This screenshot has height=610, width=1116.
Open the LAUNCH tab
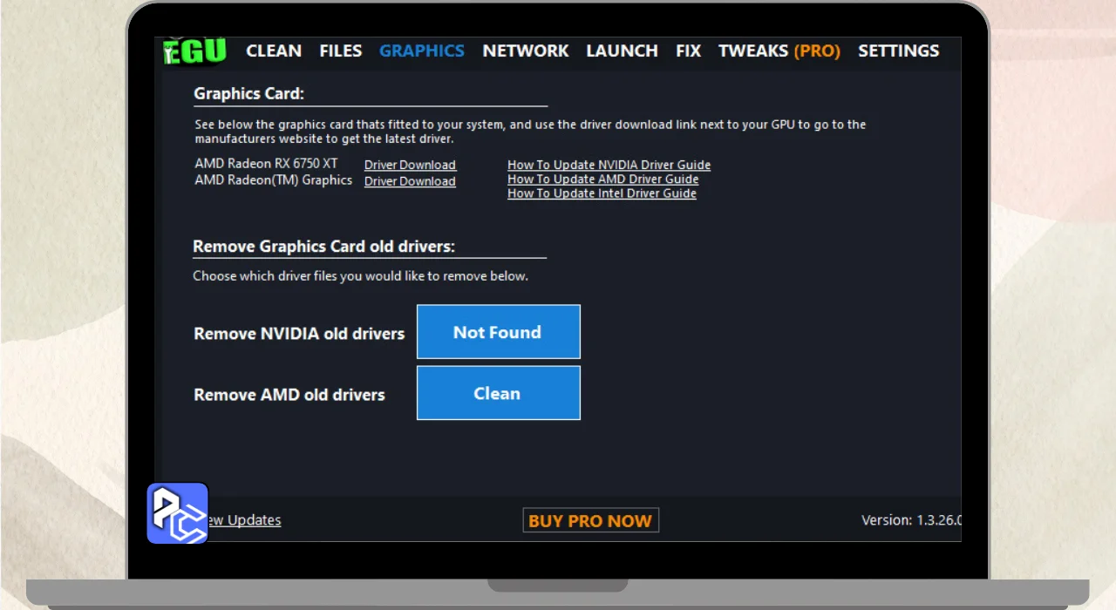622,51
